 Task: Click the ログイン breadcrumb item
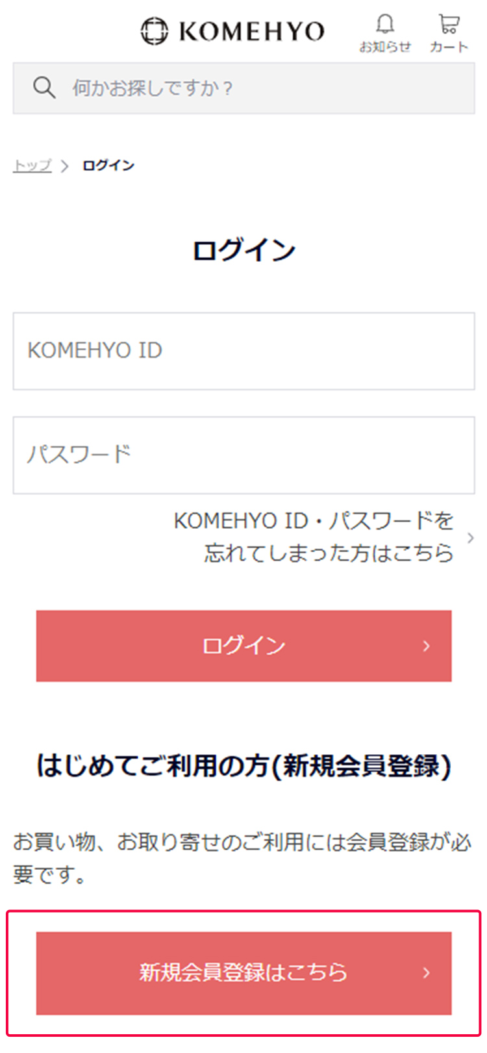tap(108, 165)
